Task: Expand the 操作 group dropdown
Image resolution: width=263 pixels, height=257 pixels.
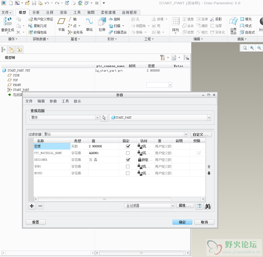Action: tap(13, 39)
